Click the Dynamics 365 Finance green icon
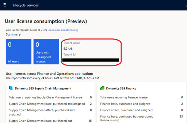Image resolution: width=187 pixels, height=123 pixels. (102, 88)
